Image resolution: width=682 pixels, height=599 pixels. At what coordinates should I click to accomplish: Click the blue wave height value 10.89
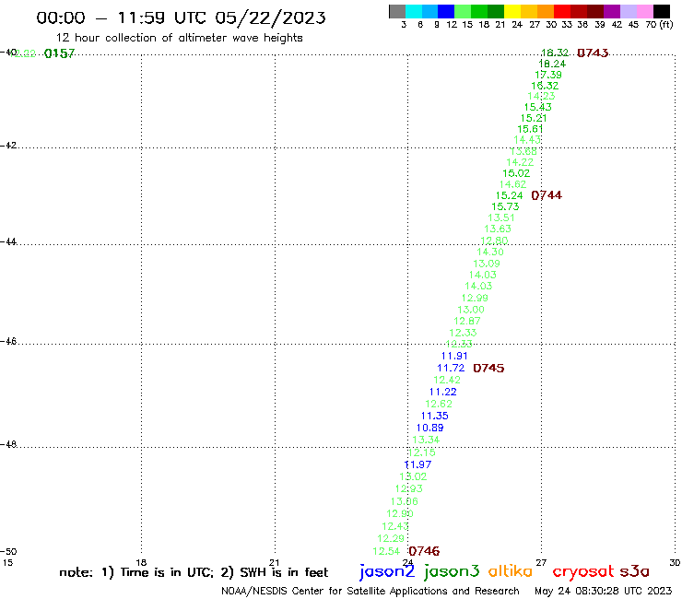[430, 428]
